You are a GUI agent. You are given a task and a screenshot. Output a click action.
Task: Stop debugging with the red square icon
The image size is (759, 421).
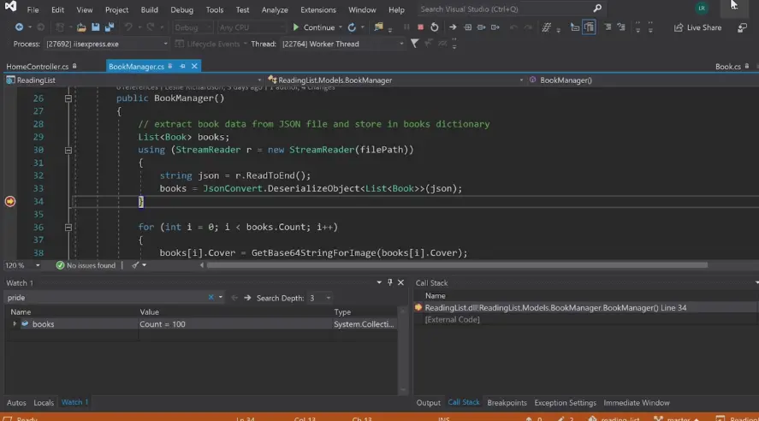click(x=420, y=27)
